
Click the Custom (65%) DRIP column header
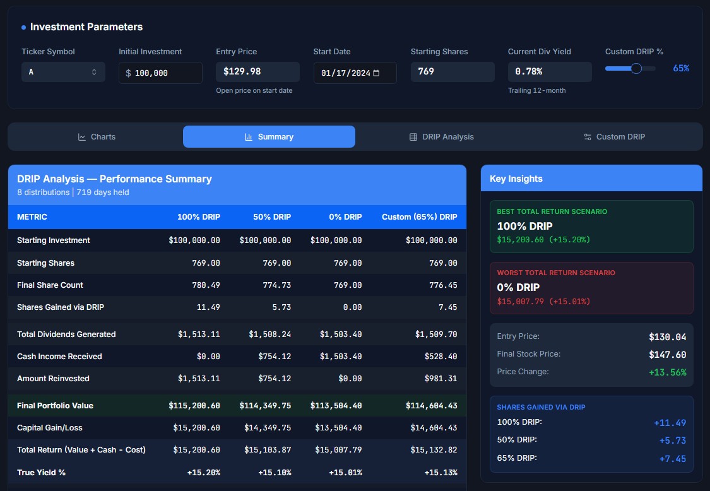(419, 217)
